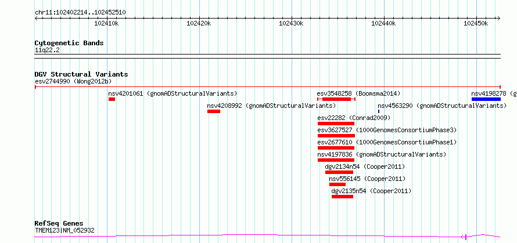Click the red bar under nsv4197836
Screen dimensions: 517x243
point(336,160)
